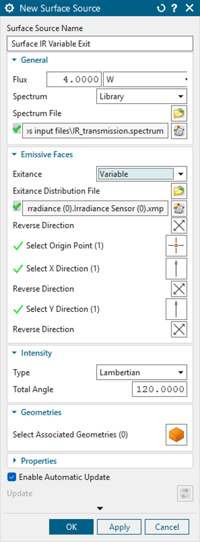The image size is (200, 542).
Task: Reverse direction of exitance distribution
Action: tap(179, 226)
